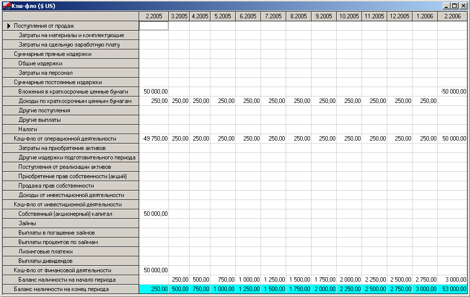Click the 6.2005 column header
Screen dimensions: 470x297
[x=248, y=16]
